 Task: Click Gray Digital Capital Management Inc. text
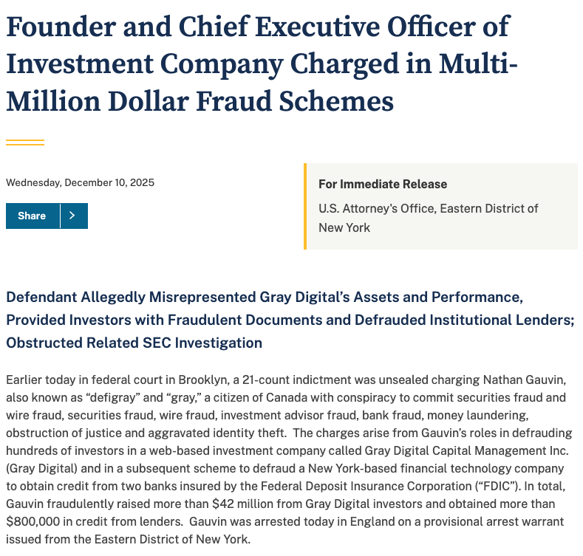[466, 451]
